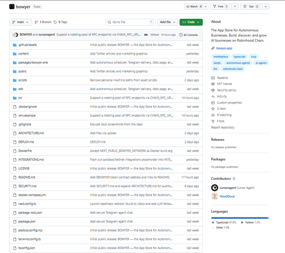Open the src folder icon

click(15, 98)
